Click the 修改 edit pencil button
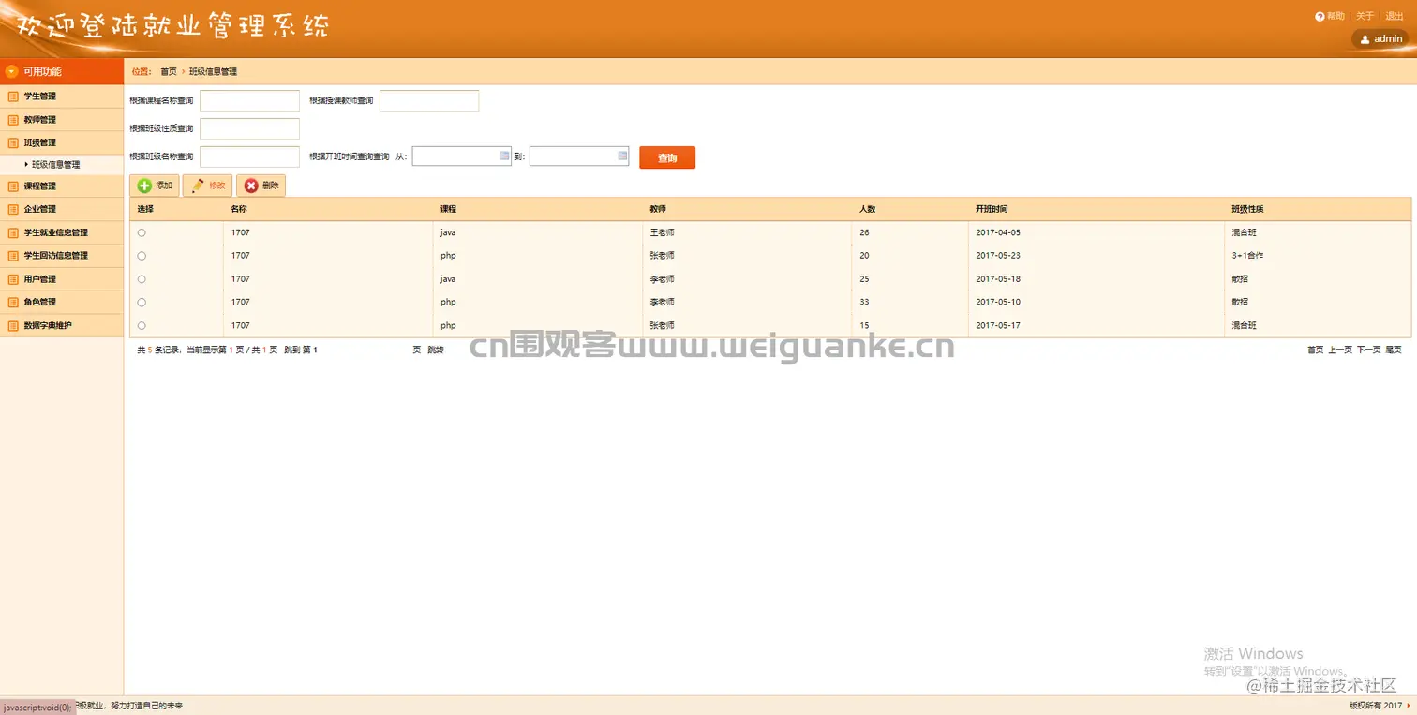Screen dimensions: 1417x715 [x=208, y=186]
